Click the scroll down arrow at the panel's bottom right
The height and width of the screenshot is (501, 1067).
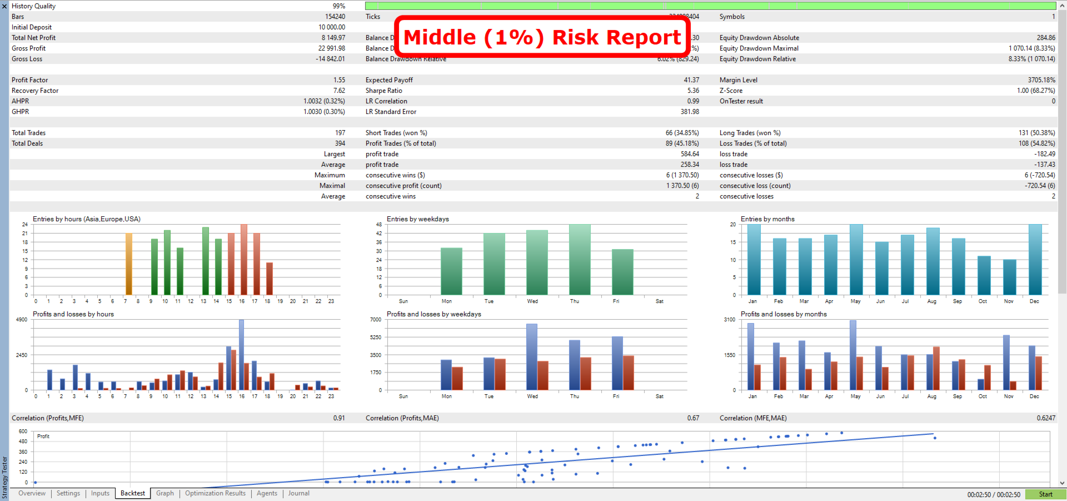pyautogui.click(x=1063, y=483)
